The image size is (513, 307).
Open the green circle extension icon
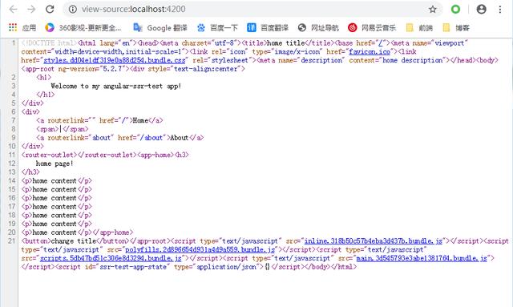click(x=455, y=9)
